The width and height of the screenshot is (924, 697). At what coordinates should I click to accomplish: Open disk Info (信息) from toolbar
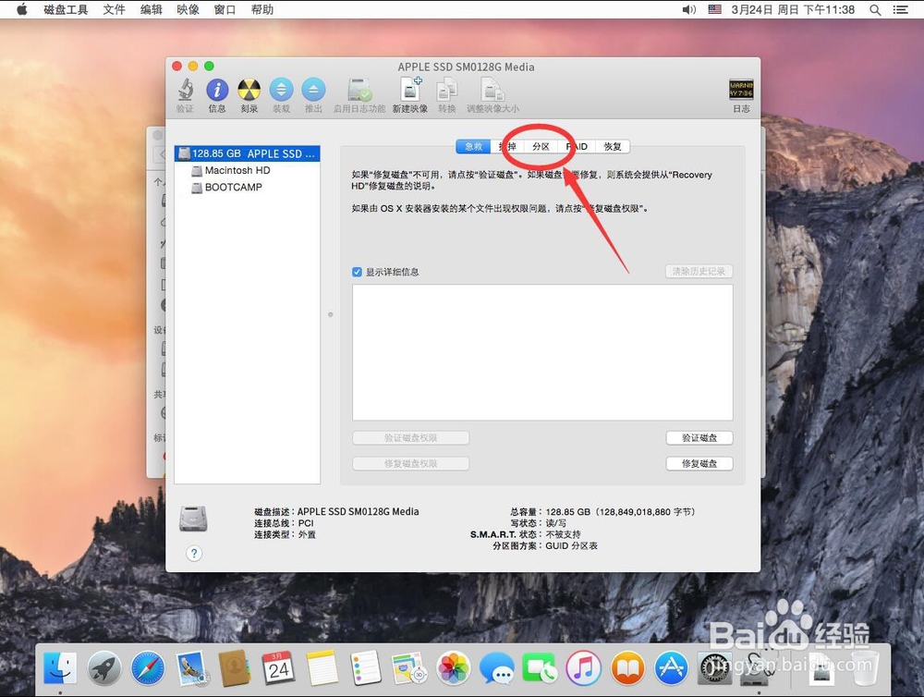[x=217, y=95]
